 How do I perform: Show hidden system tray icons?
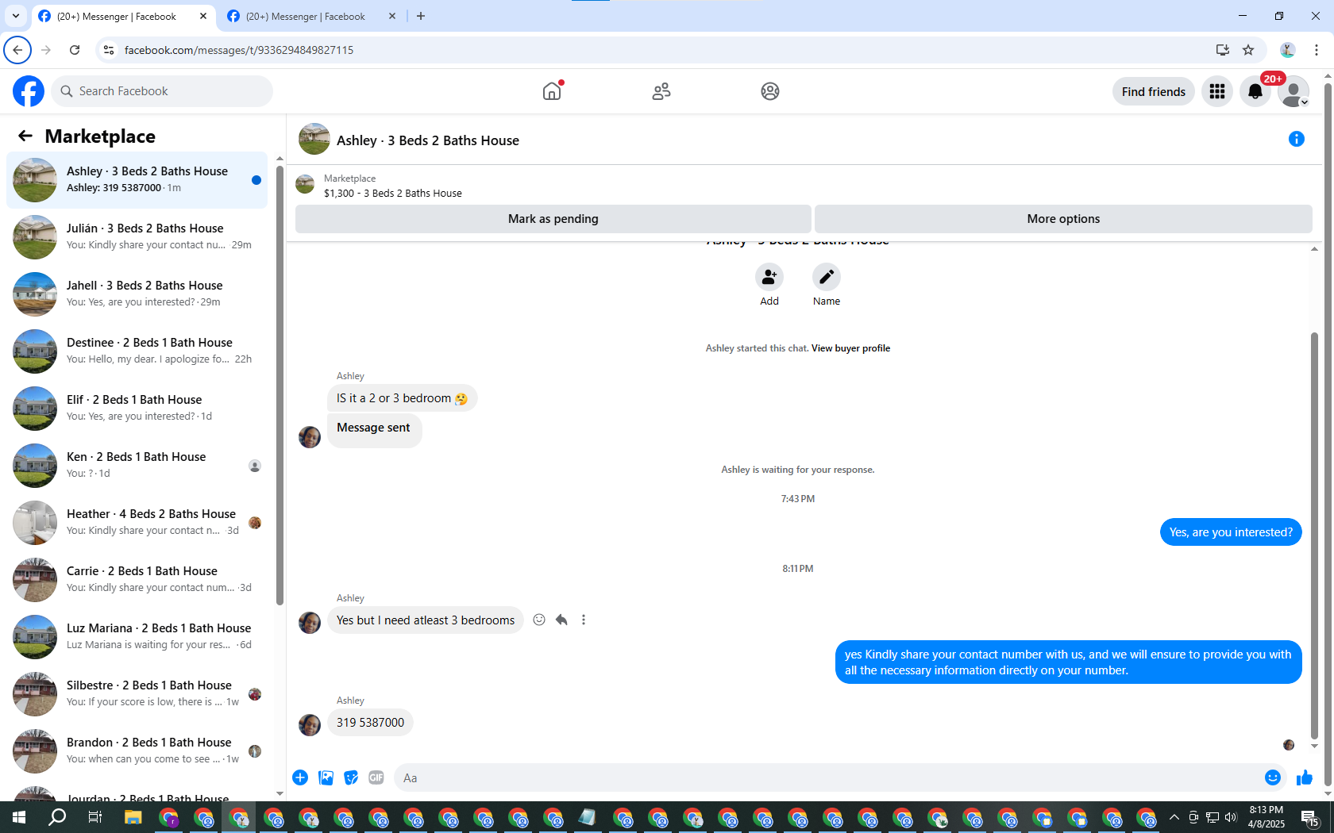(1174, 817)
